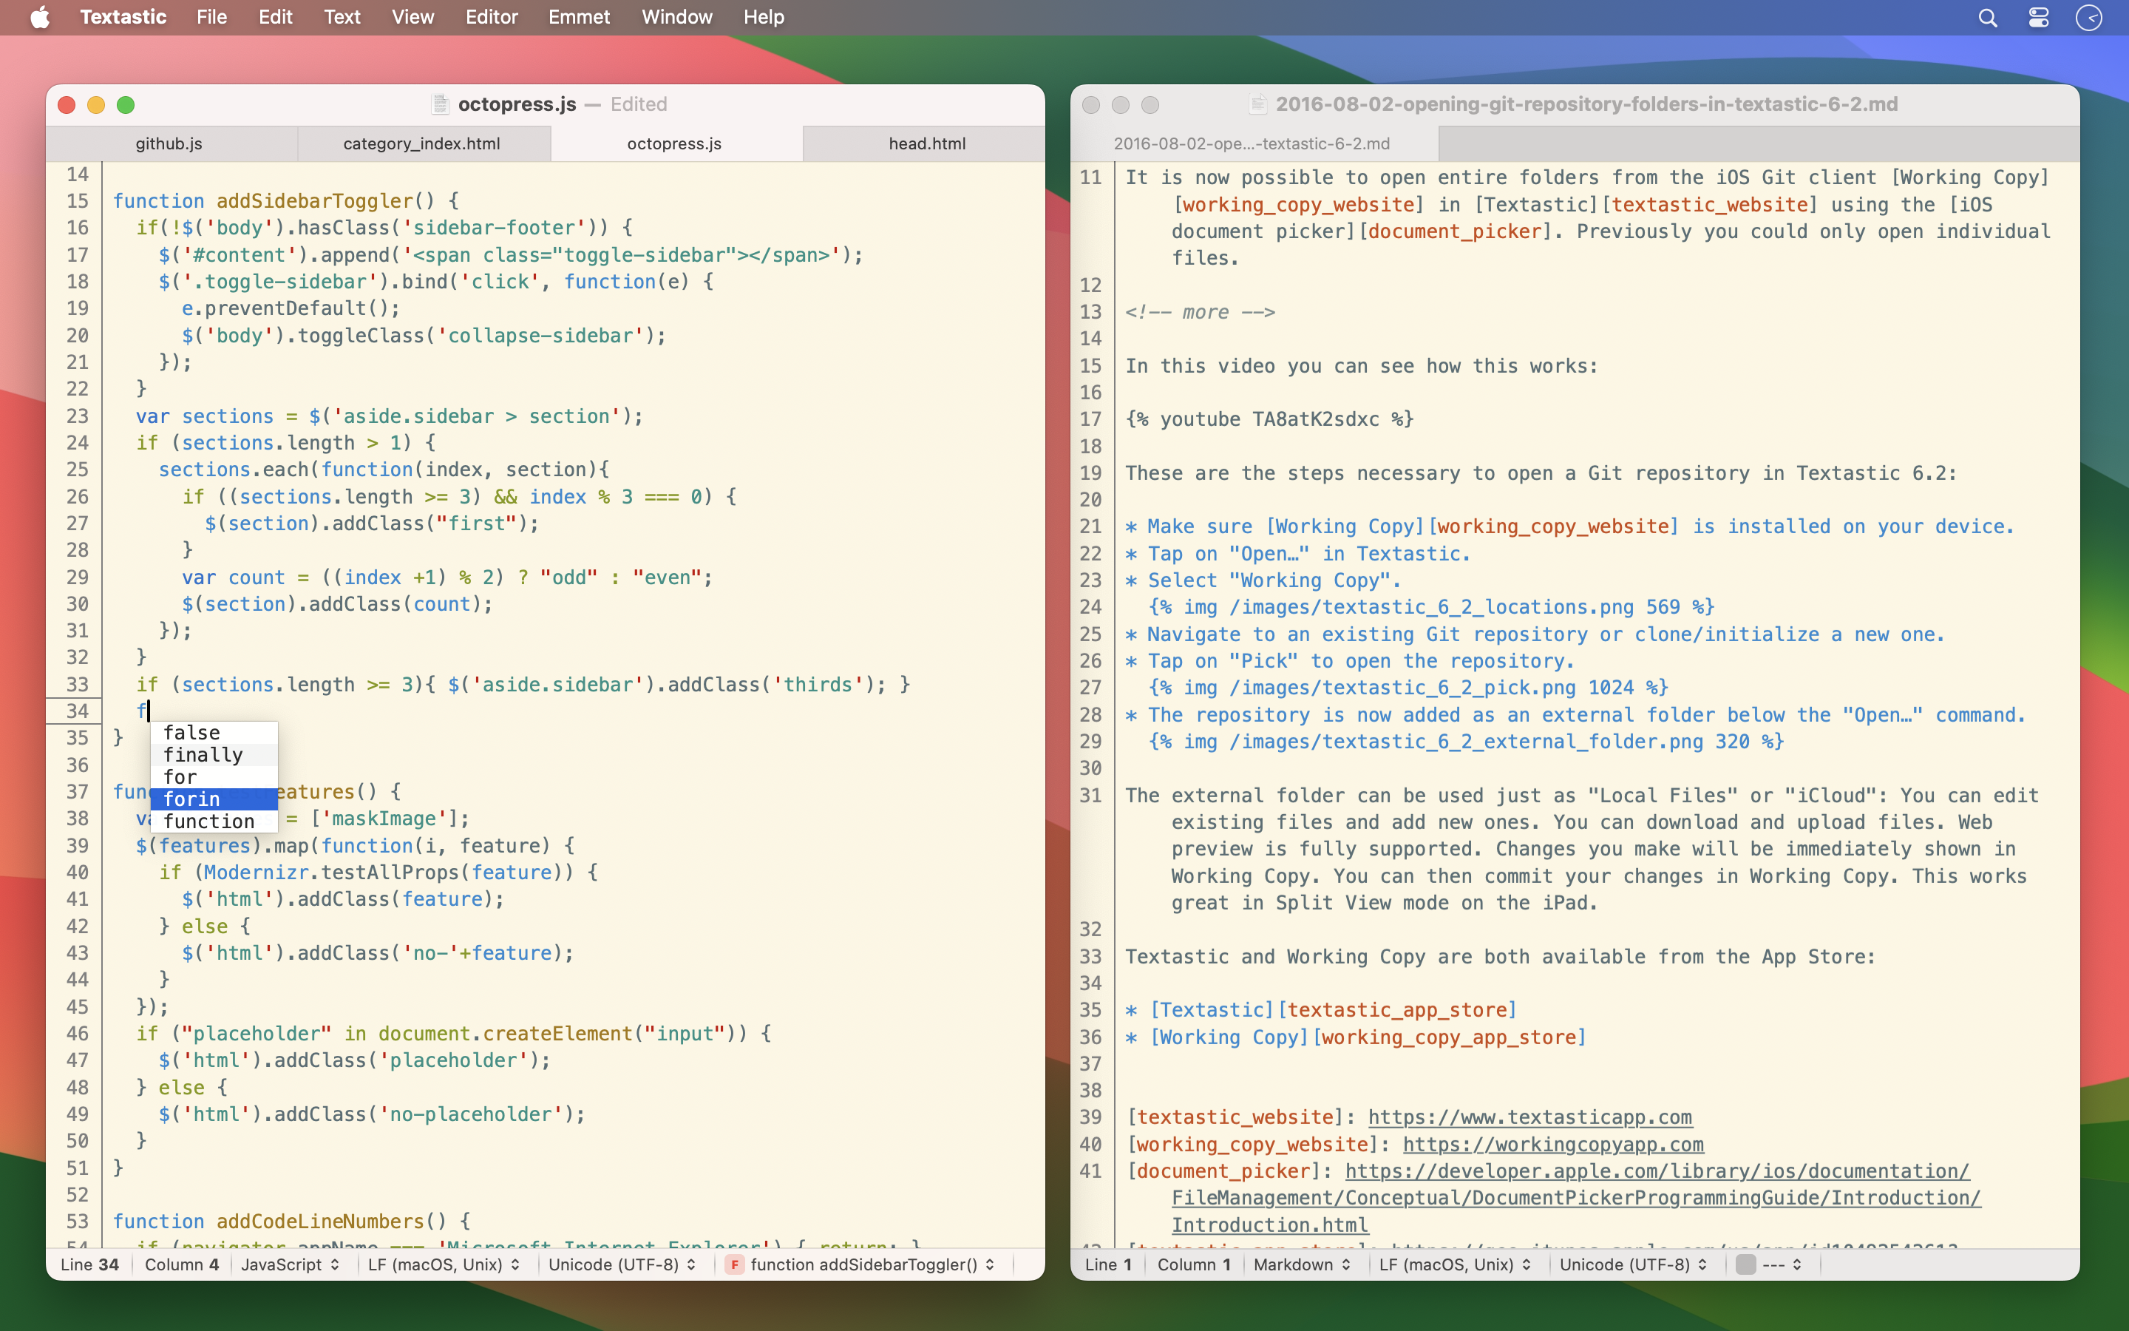Open the File menu
The image size is (2129, 1331).
click(x=211, y=17)
